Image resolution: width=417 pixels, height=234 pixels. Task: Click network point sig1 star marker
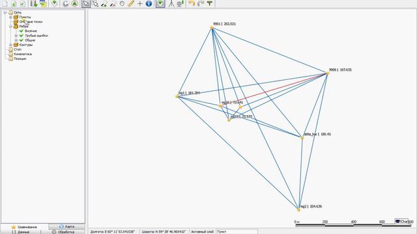tap(177, 96)
